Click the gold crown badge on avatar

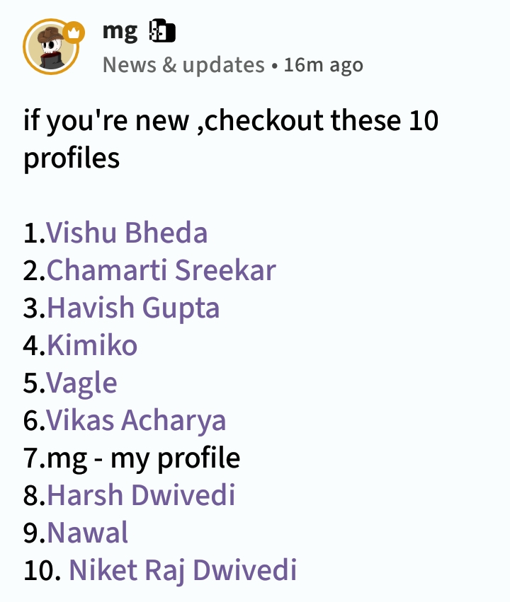point(73,32)
